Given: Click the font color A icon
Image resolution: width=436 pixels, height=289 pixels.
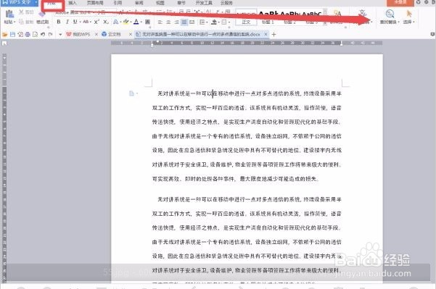Looking at the screenshot, I should (136, 22).
